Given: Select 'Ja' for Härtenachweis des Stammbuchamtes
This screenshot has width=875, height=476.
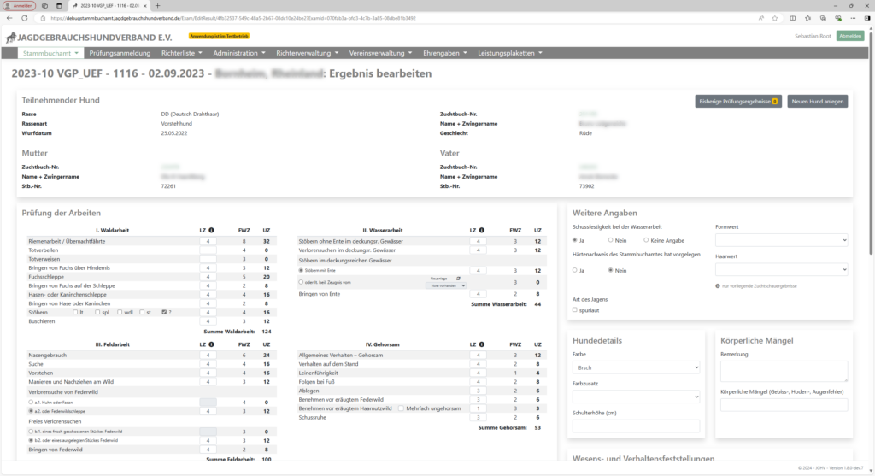Looking at the screenshot, I should click(575, 270).
